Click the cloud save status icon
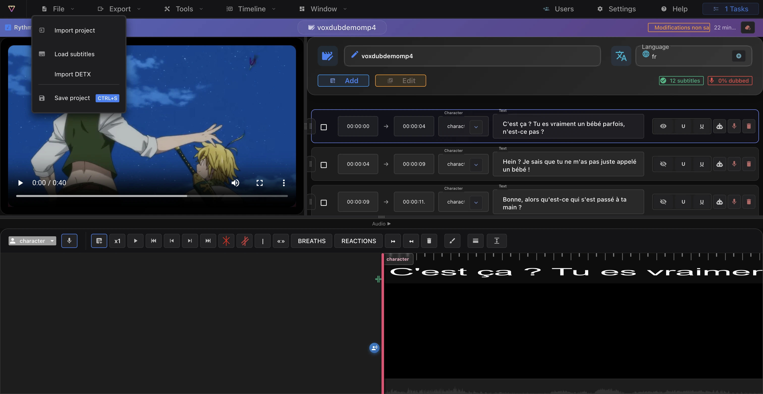 click(x=748, y=27)
